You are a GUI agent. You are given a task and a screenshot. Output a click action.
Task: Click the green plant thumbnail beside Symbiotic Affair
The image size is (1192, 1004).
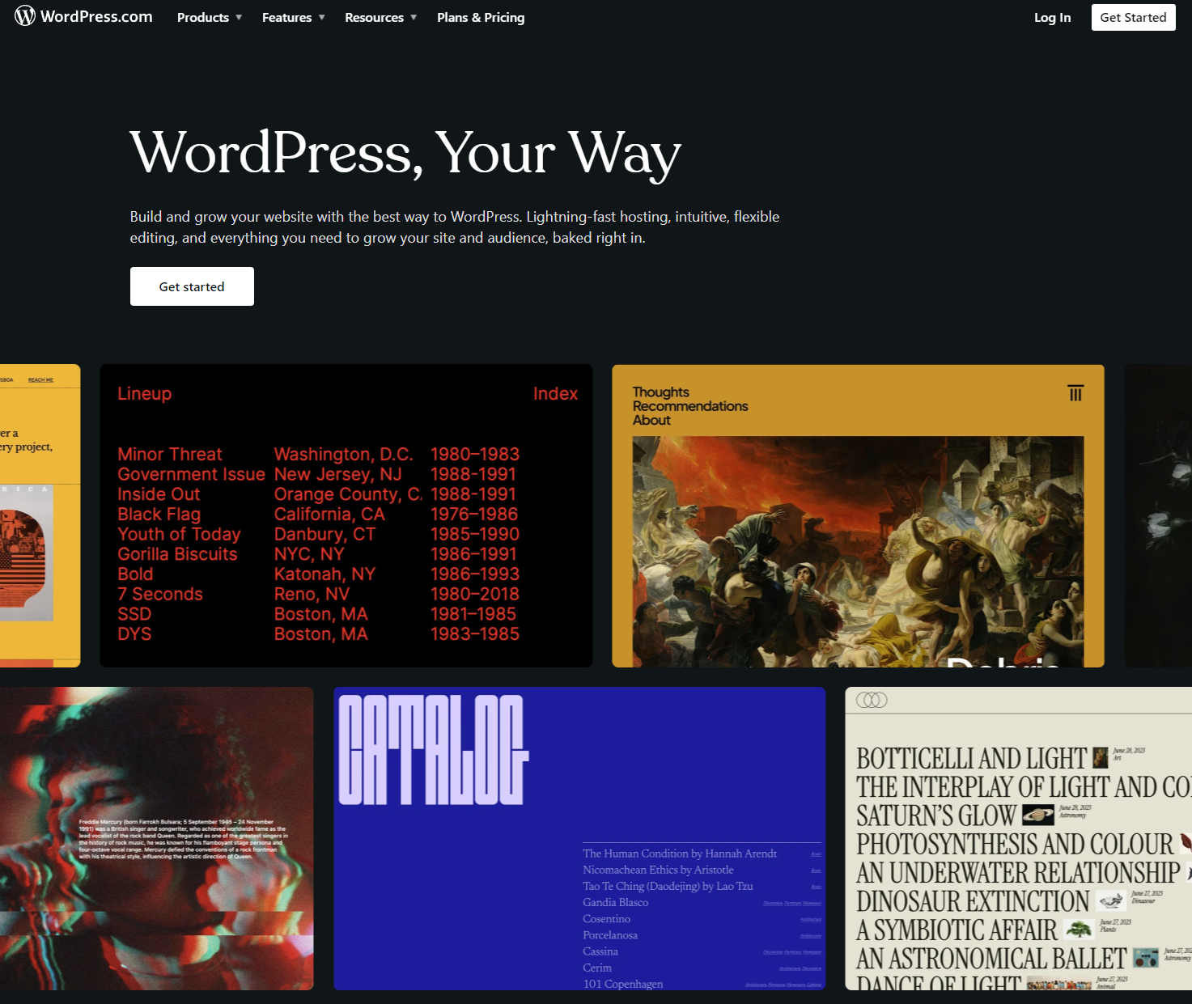[1079, 929]
